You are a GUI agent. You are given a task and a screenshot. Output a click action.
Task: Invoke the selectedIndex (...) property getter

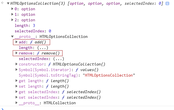[59, 59]
